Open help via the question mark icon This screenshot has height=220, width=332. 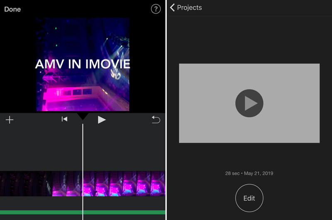click(x=156, y=9)
